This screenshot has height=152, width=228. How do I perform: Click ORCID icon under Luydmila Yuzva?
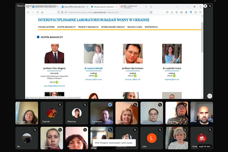174,76
